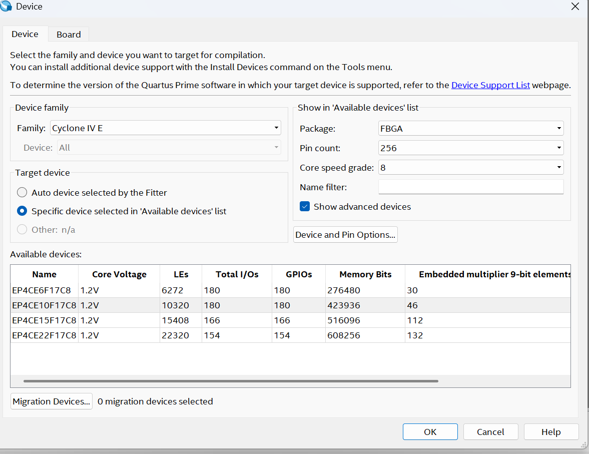
Task: Sort by the GPIOs column header
Action: click(299, 274)
